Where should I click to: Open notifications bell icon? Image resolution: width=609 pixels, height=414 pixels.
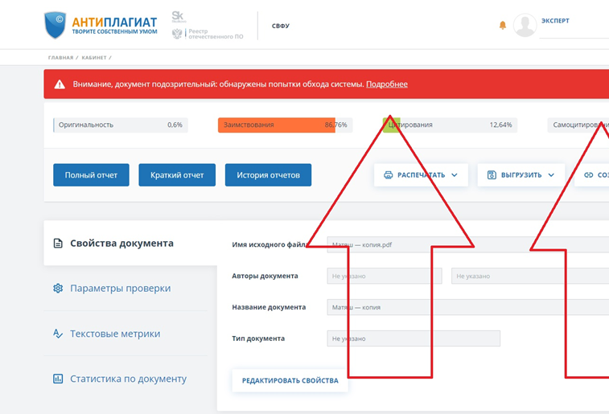coord(503,25)
